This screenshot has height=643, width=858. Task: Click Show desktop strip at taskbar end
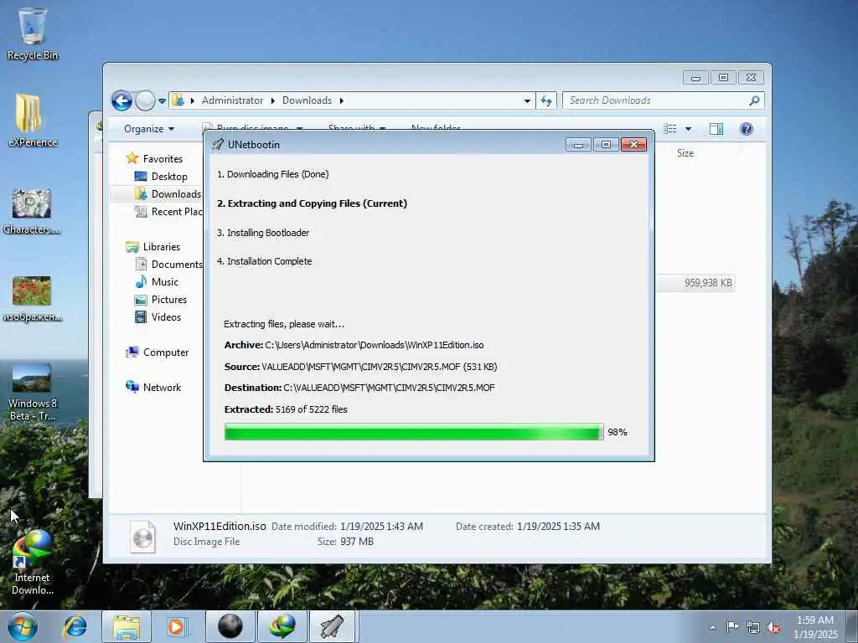(x=852, y=626)
